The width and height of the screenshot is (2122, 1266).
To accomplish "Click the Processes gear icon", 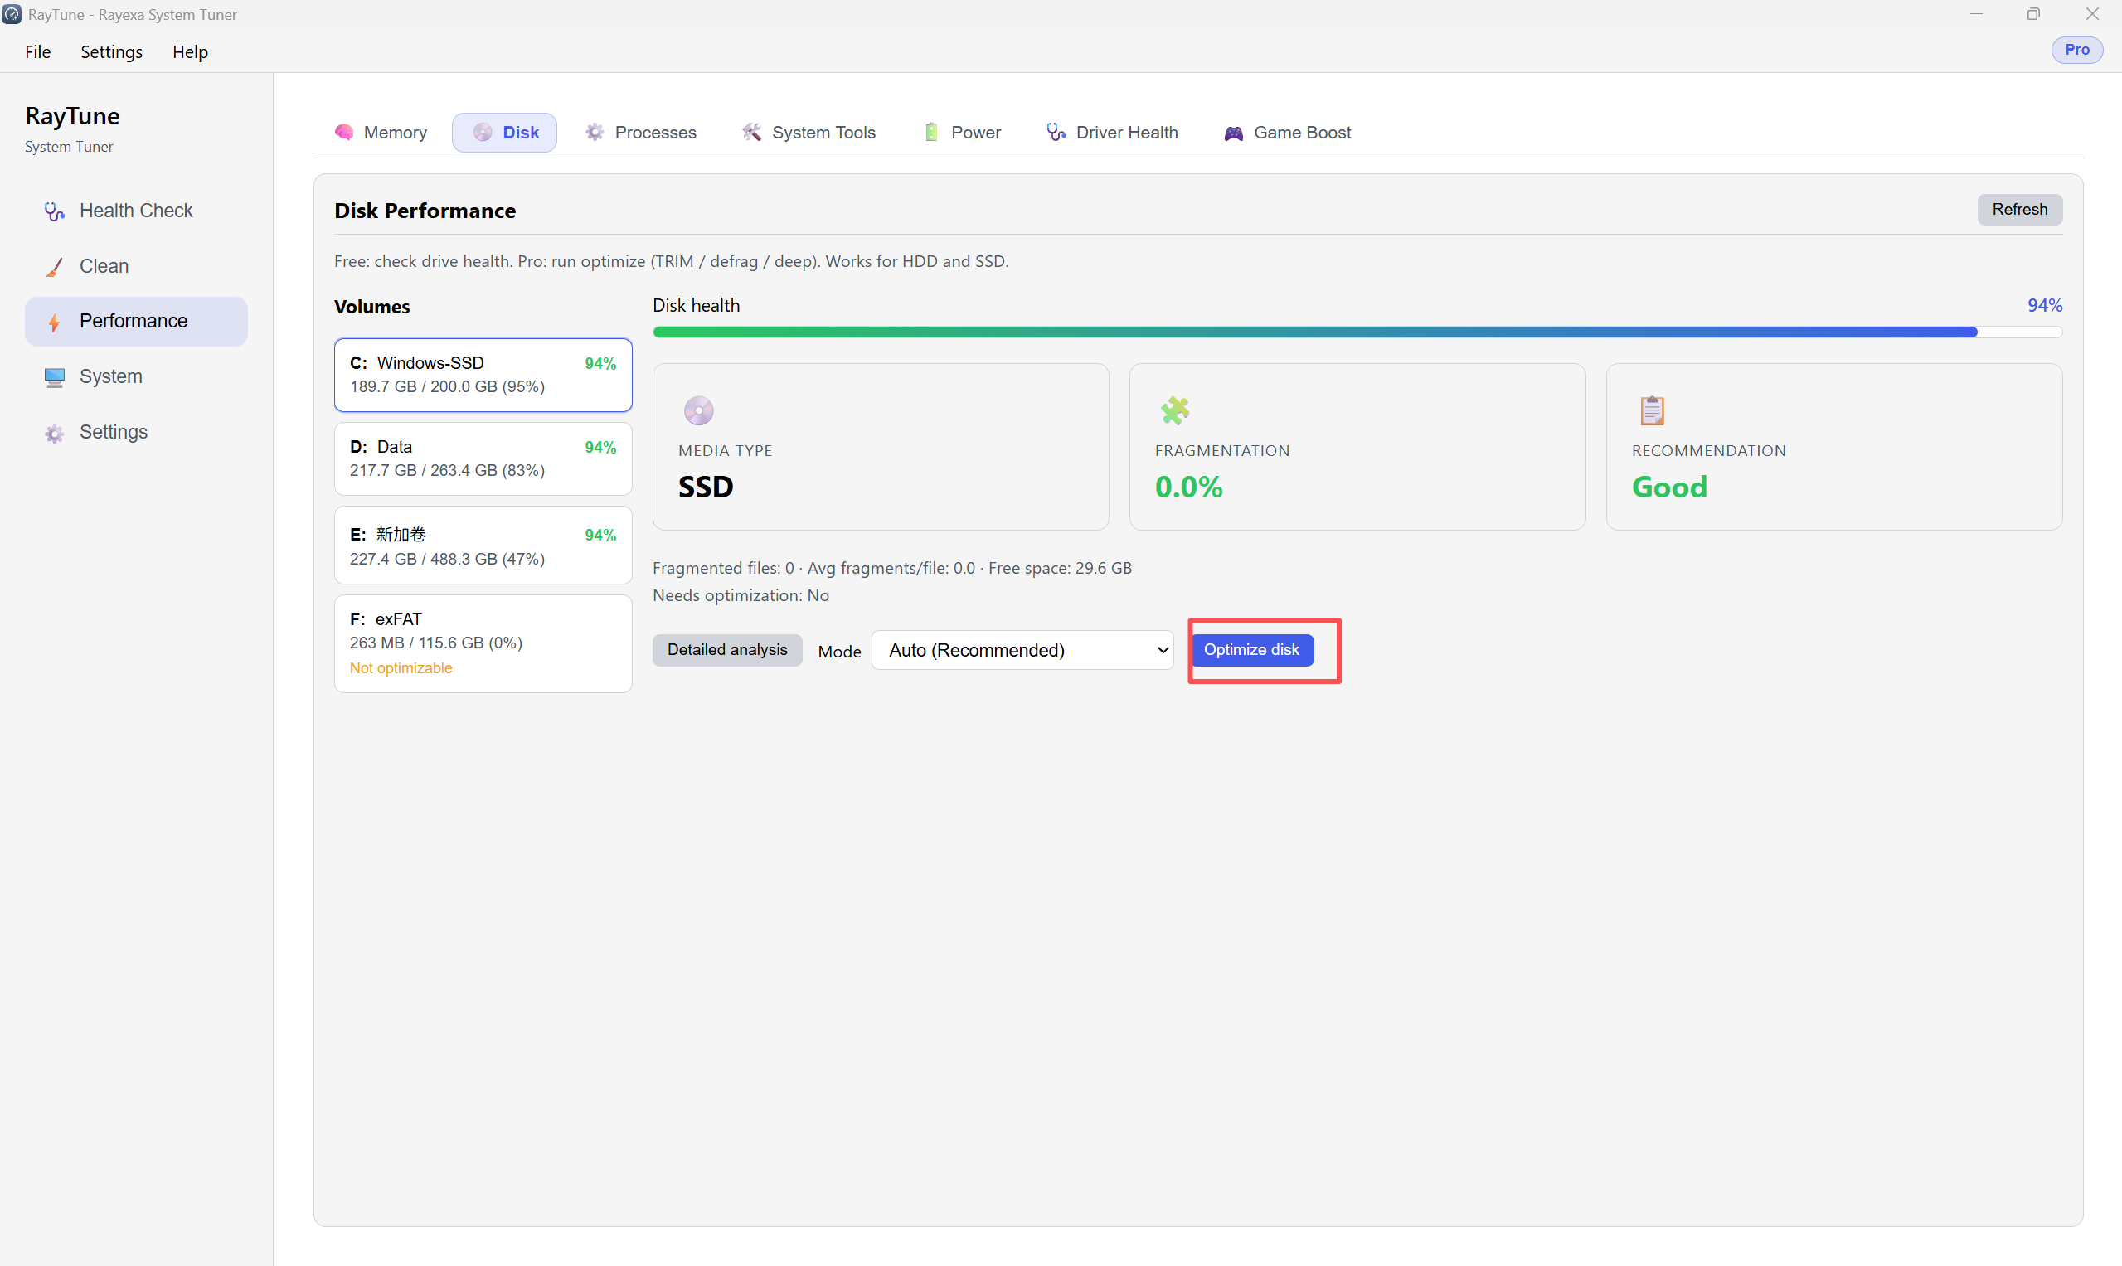I will coord(595,132).
